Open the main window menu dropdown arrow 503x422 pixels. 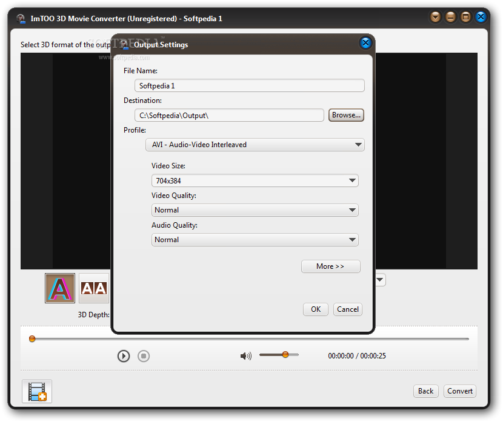pyautogui.click(x=435, y=17)
